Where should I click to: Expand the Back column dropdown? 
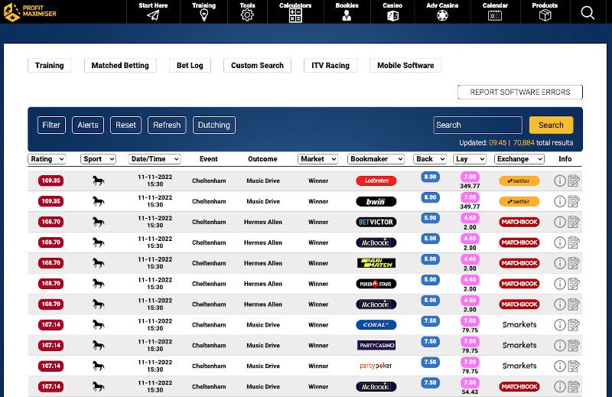coord(430,159)
